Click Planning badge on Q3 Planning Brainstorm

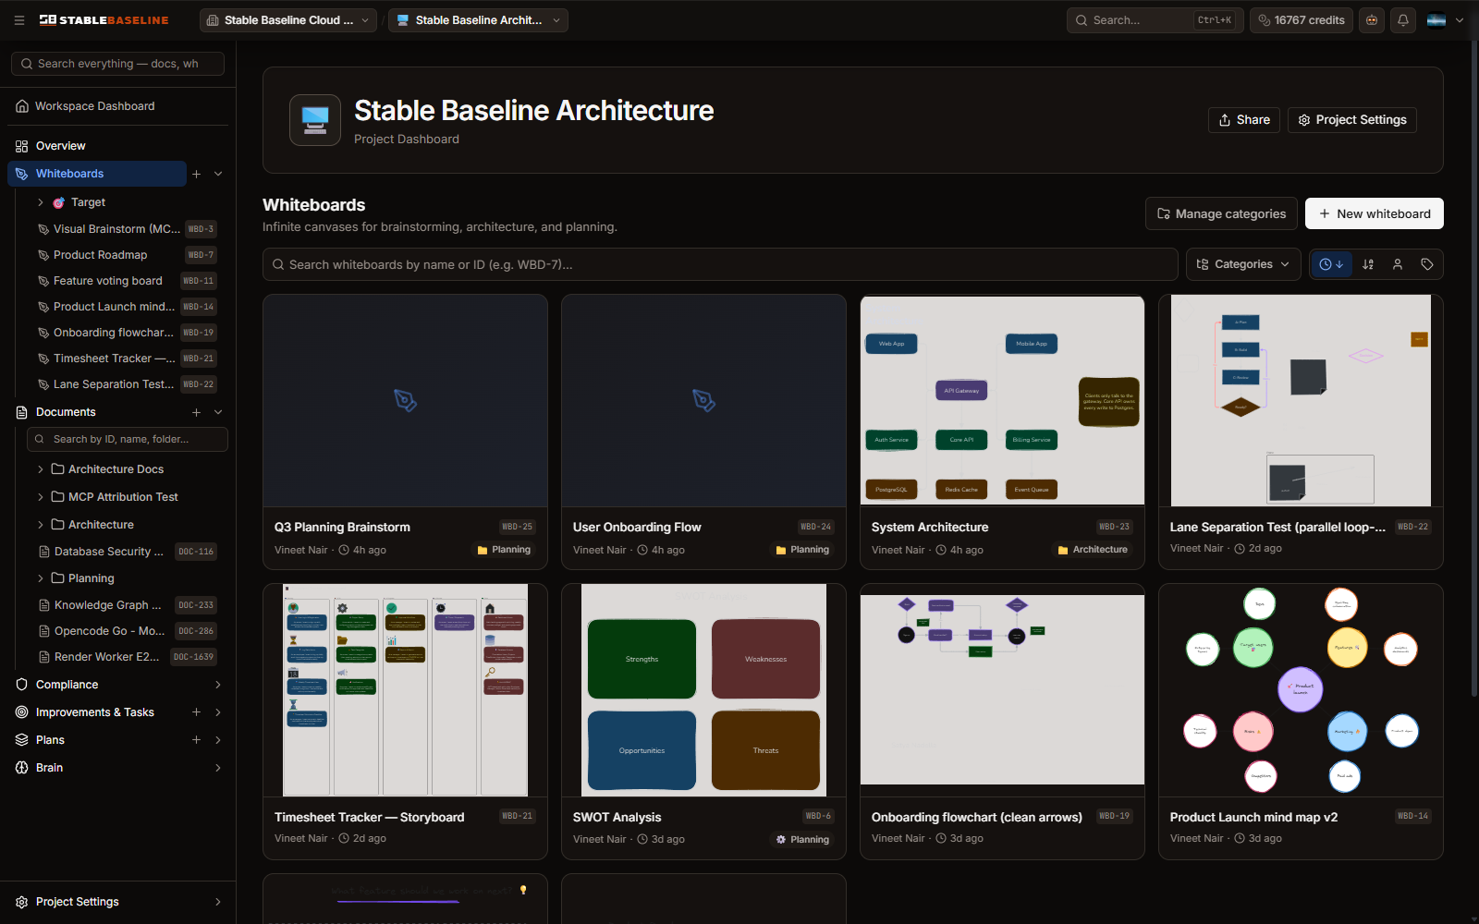[504, 550]
